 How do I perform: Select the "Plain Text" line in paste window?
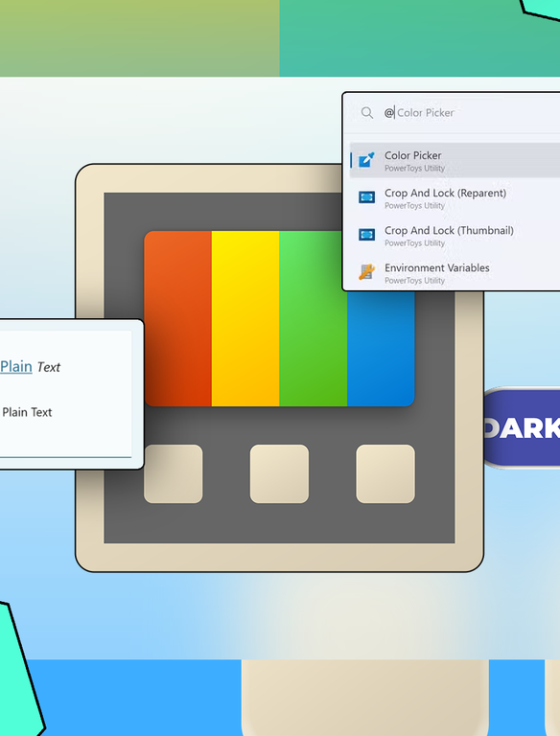(27, 412)
